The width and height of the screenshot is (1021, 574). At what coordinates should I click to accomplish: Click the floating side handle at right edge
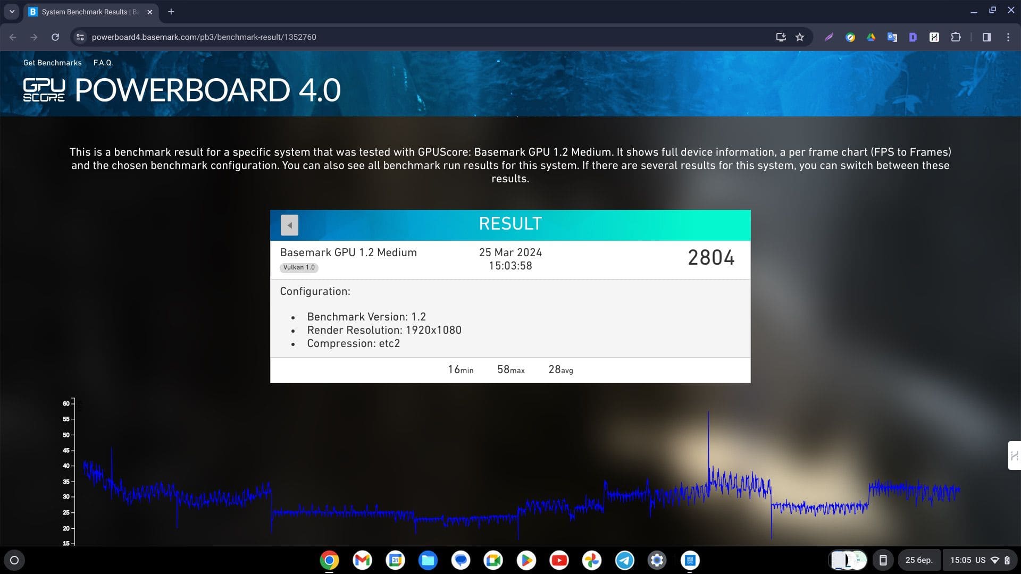click(1015, 455)
